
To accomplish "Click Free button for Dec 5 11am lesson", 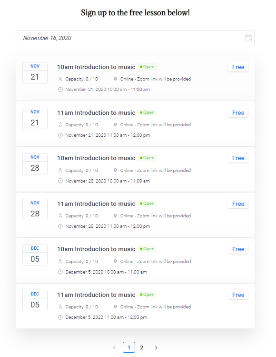I will click(238, 295).
